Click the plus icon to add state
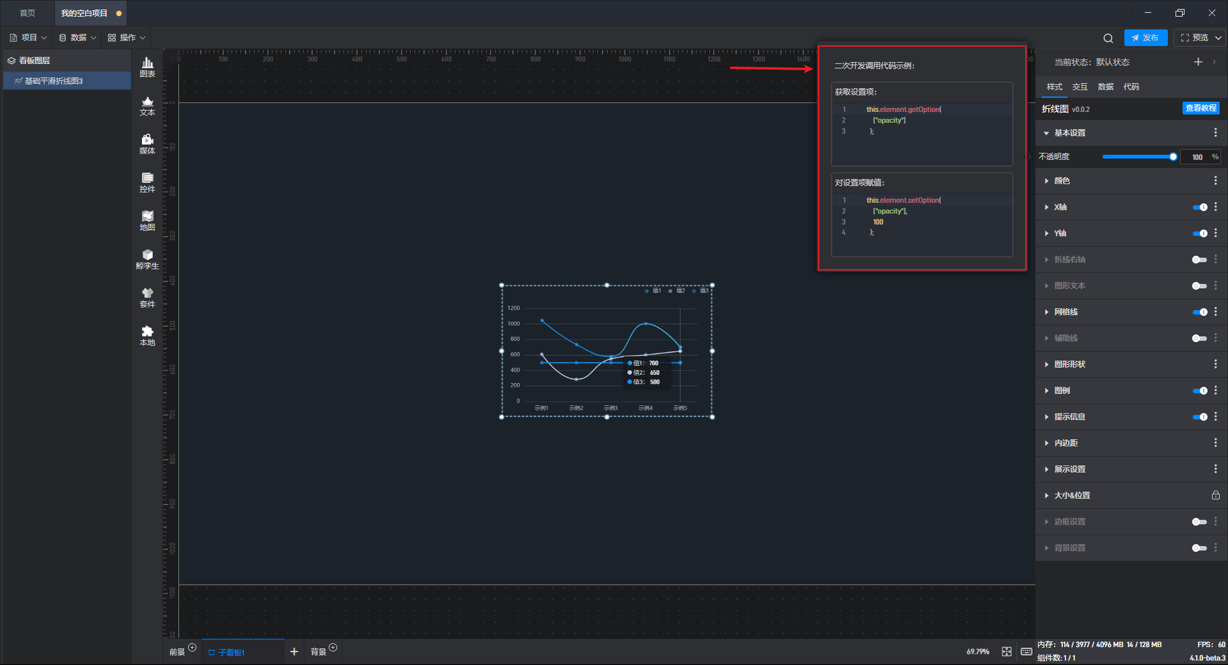Screen dimensions: 1228x665 tap(1198, 62)
